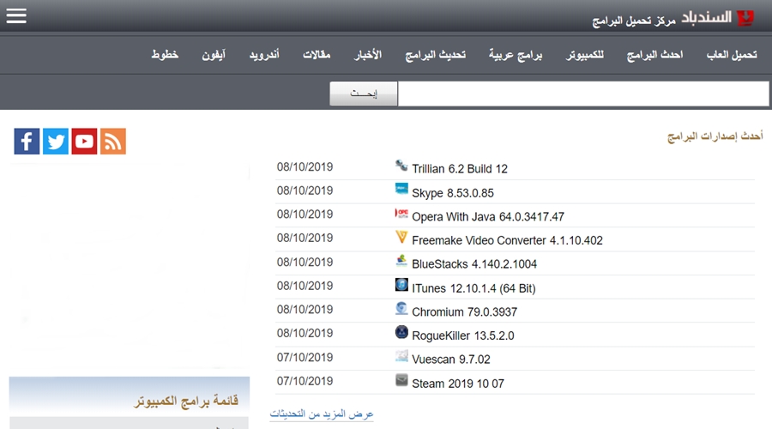The height and width of the screenshot is (429, 772).
Task: Click the 08/10/2019 date beside Skype
Action: point(305,190)
